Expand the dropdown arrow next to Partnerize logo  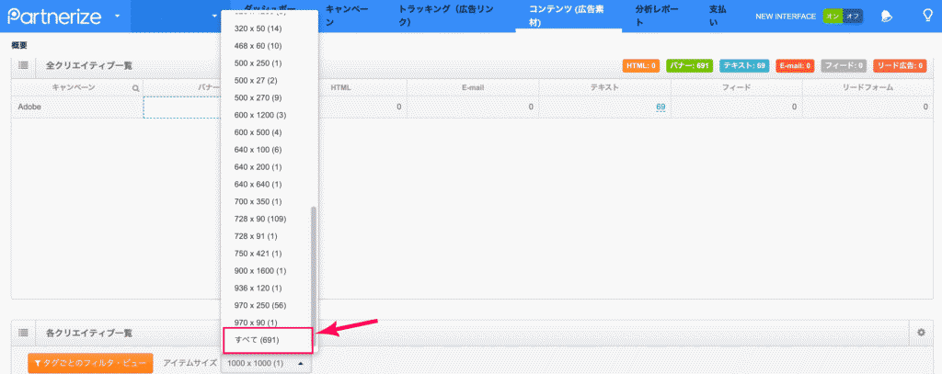pyautogui.click(x=118, y=17)
